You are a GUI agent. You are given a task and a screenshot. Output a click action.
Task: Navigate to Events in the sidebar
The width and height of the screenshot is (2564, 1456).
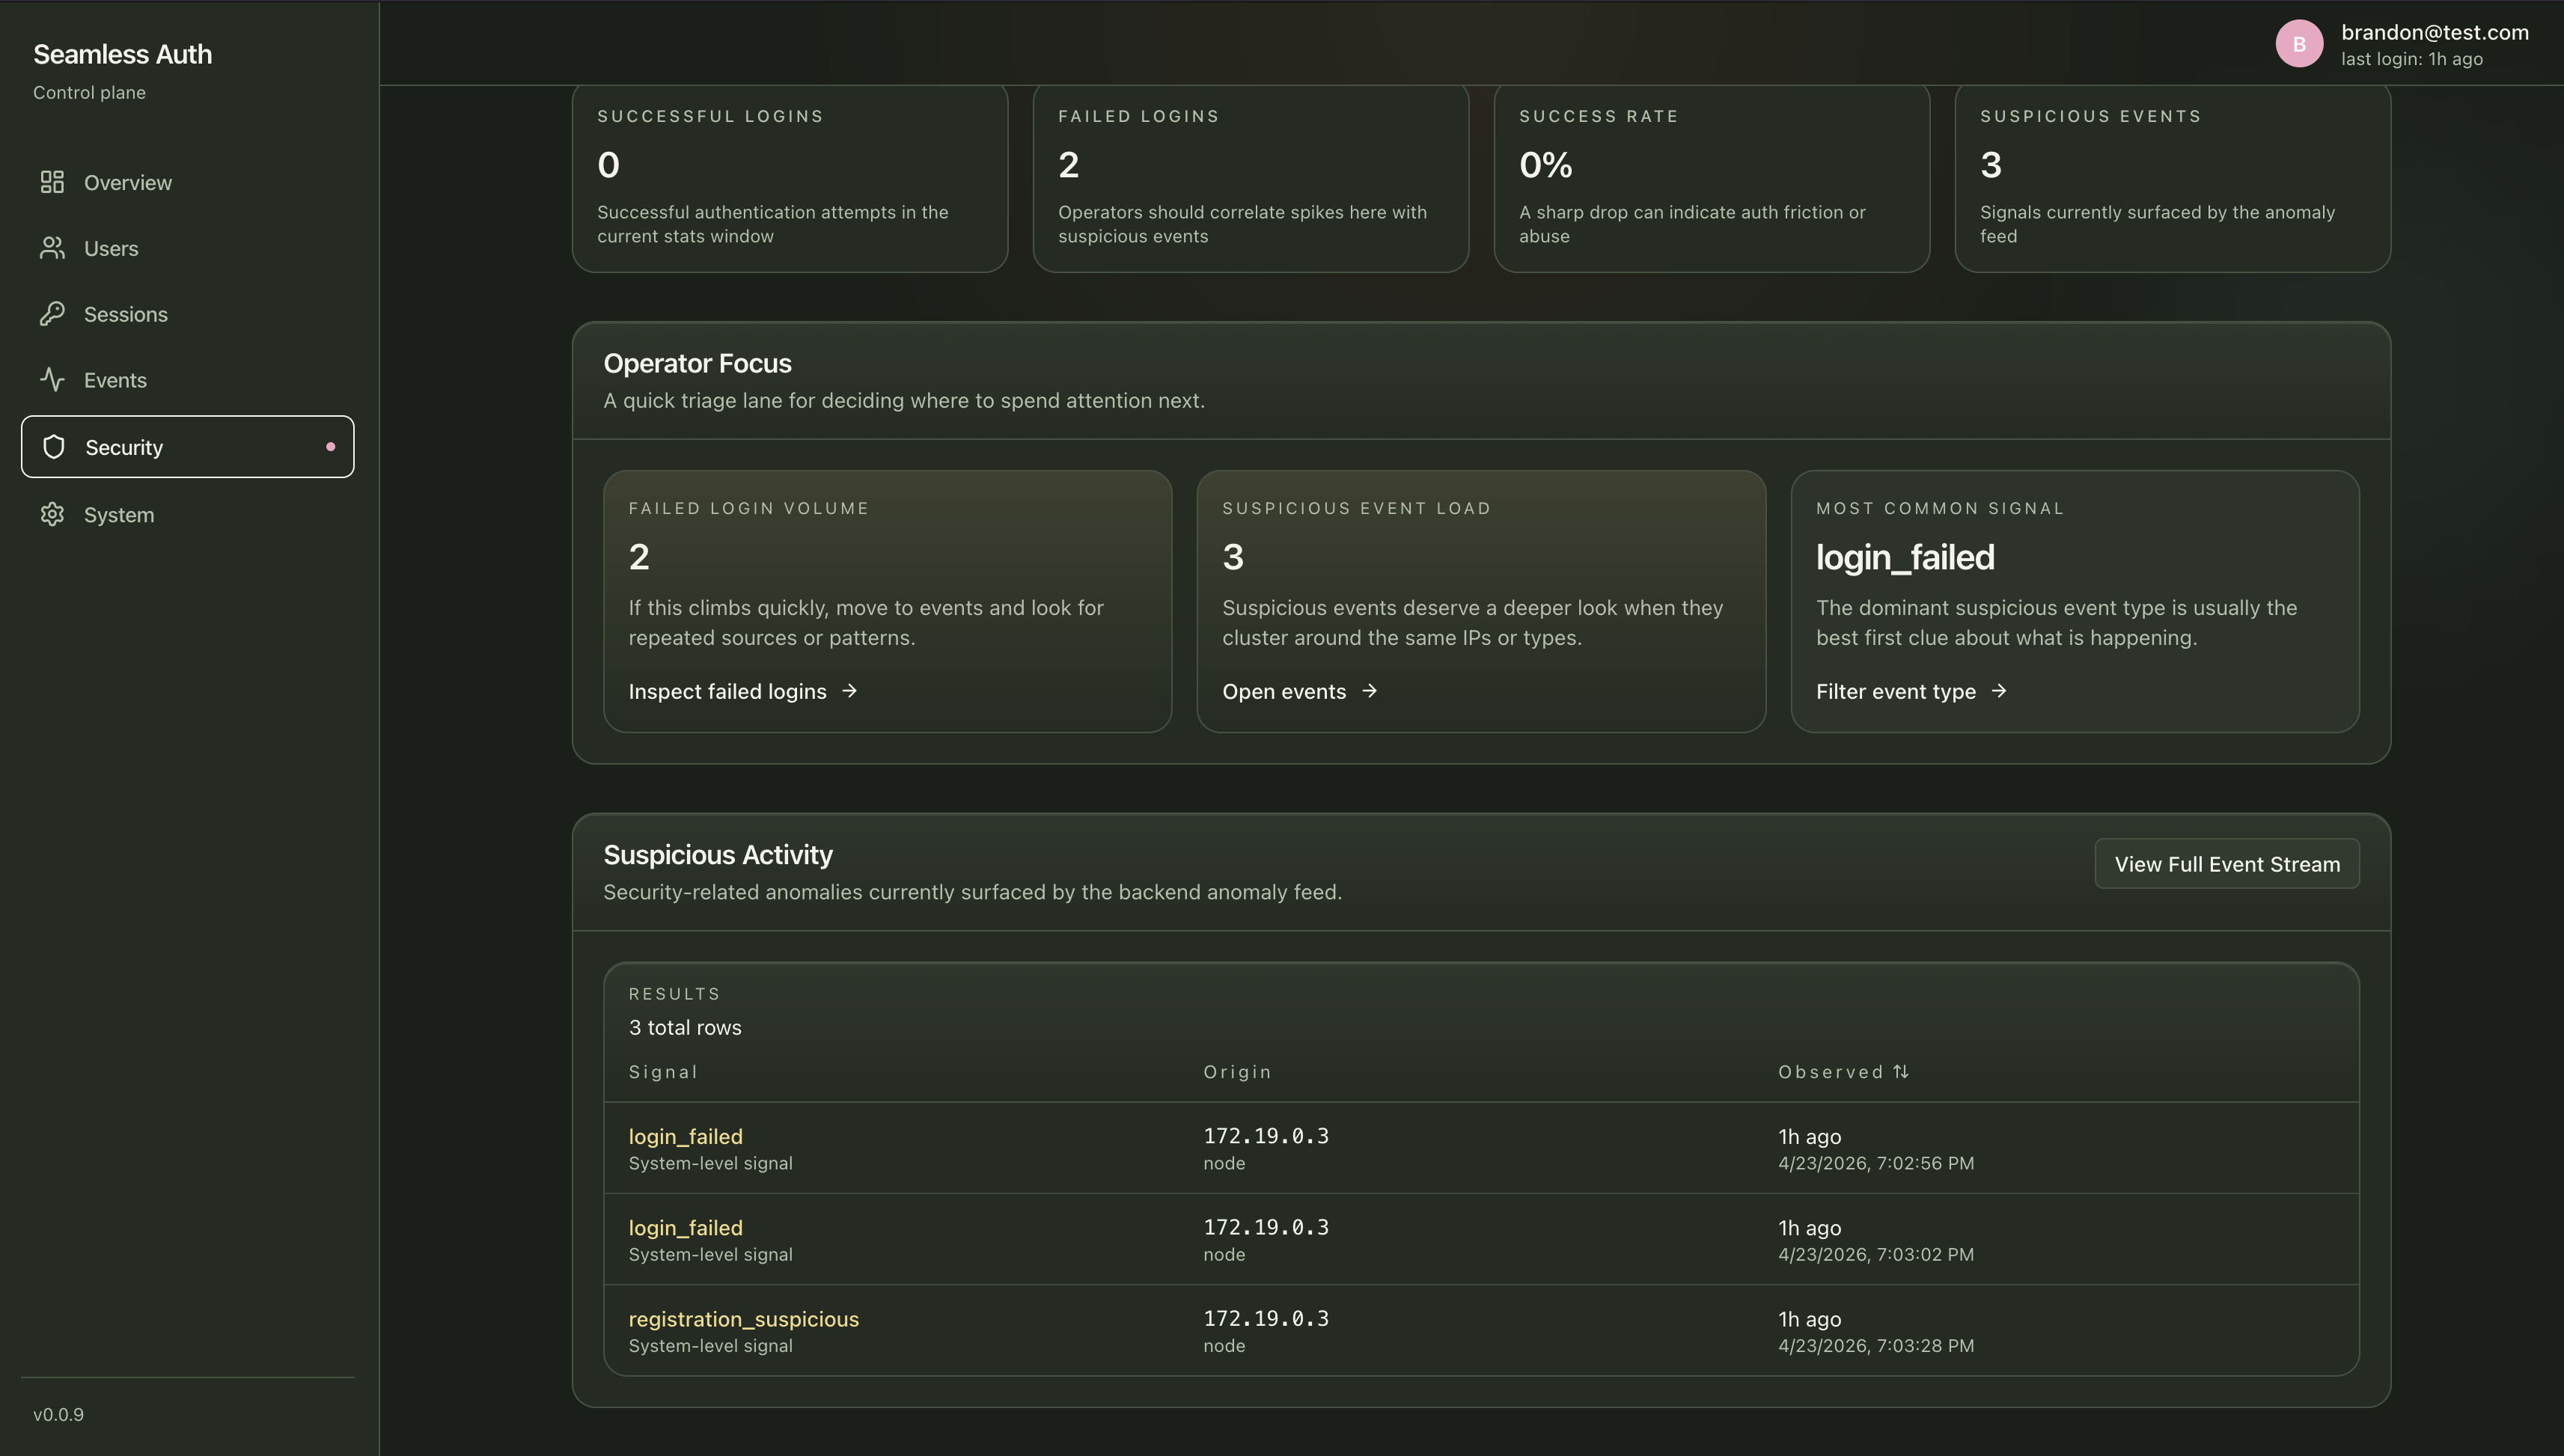pos(188,380)
